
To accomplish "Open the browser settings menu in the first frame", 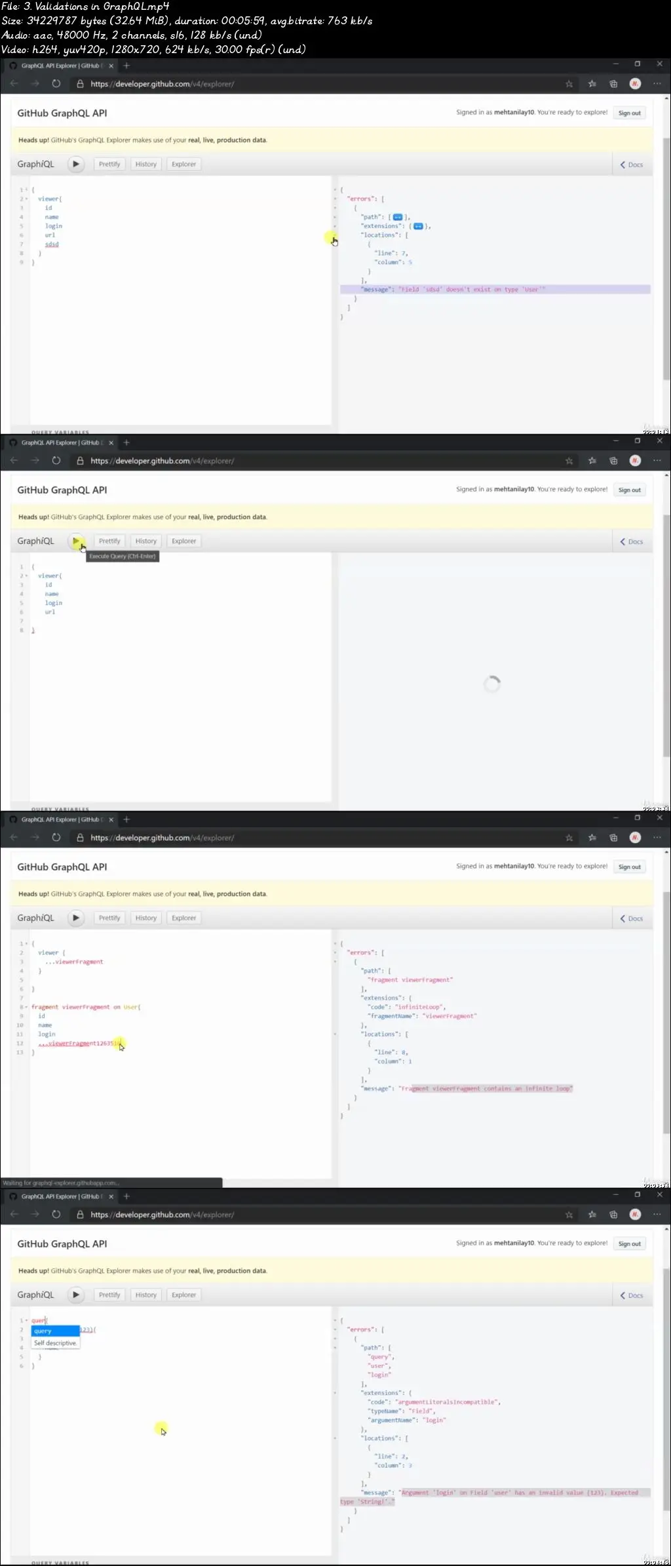I will click(657, 84).
